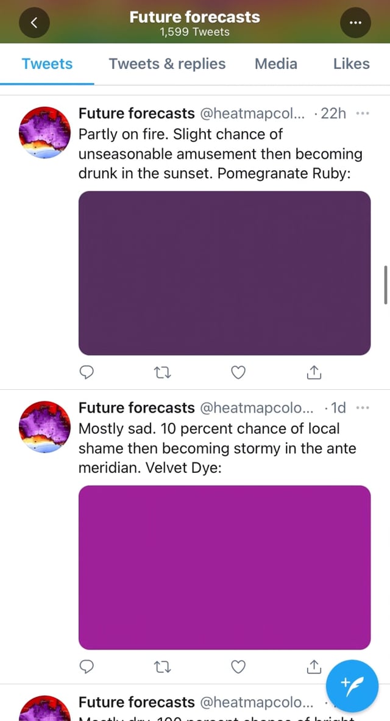Viewport: 390px width, 721px height.
Task: Open the Pomegranate Ruby color image
Action: click(x=224, y=273)
